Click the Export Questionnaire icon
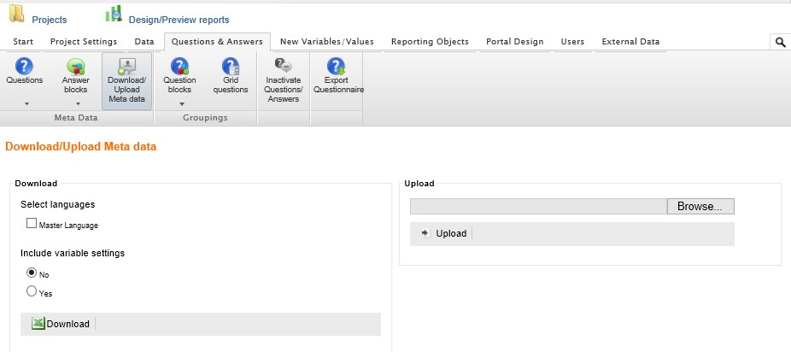This screenshot has width=791, height=352. [337, 67]
